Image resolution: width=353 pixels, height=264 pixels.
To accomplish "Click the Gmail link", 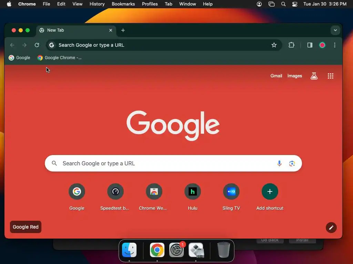I will tap(276, 76).
